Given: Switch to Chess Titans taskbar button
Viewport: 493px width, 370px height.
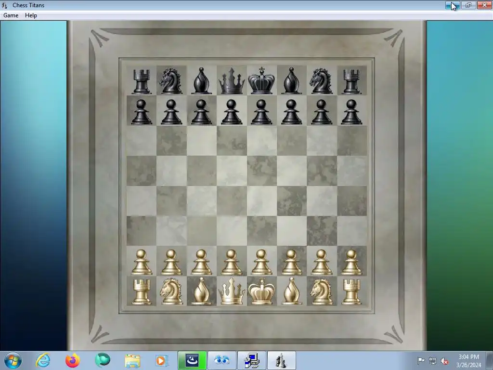Looking at the screenshot, I should point(281,360).
